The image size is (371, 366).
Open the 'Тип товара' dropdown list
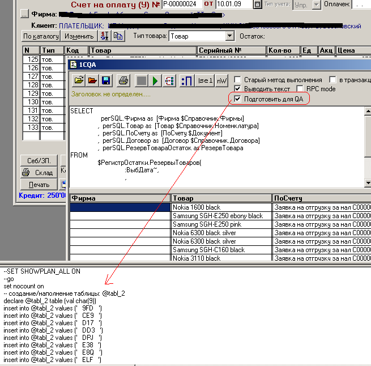click(229, 36)
